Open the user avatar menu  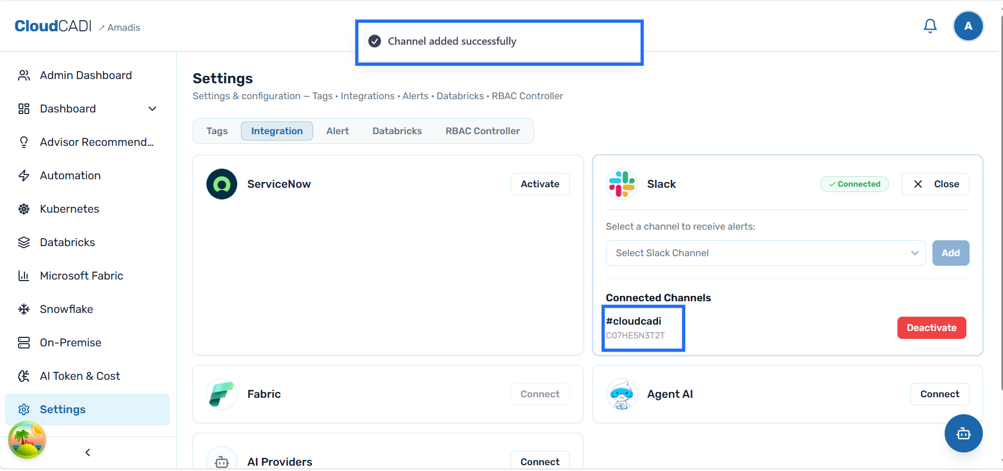coord(968,26)
